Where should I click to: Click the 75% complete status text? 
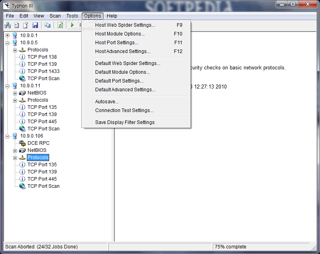[x=230, y=247]
